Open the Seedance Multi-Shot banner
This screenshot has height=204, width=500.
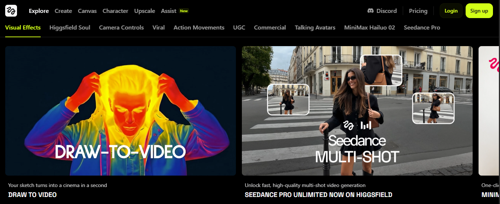click(x=357, y=111)
